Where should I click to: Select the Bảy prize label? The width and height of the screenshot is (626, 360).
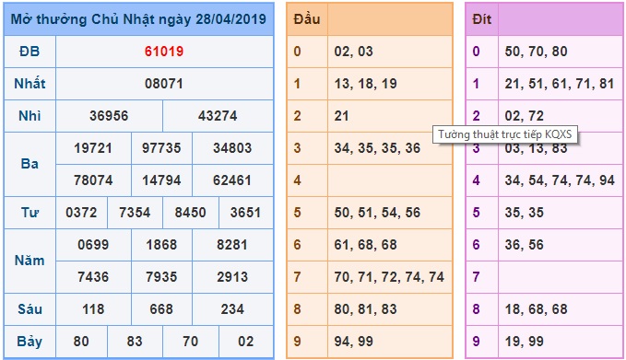(30, 342)
